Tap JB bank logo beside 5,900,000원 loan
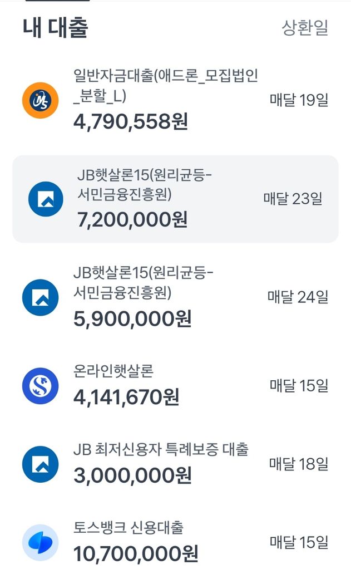Screen dimensions: 351x579 [40, 297]
